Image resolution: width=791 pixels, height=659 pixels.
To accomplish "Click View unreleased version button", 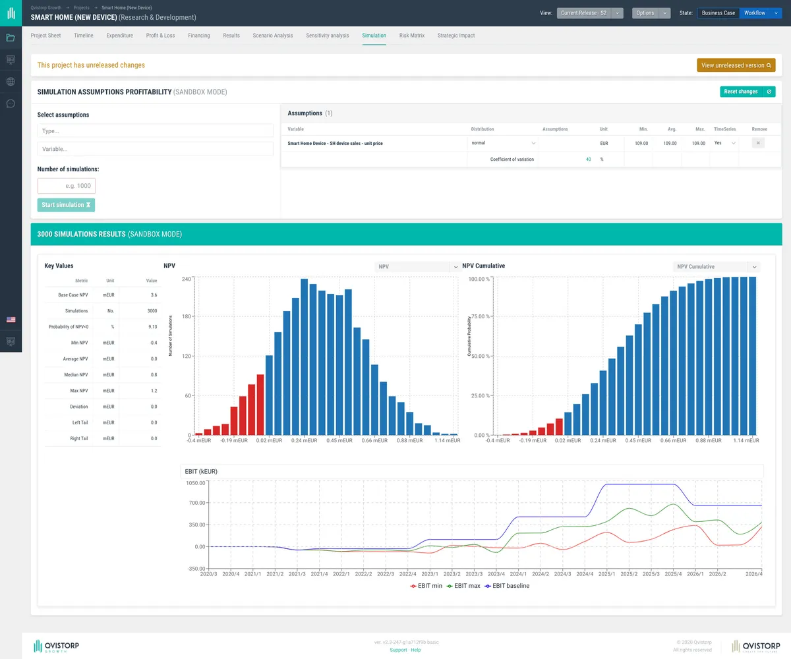I will 736,65.
